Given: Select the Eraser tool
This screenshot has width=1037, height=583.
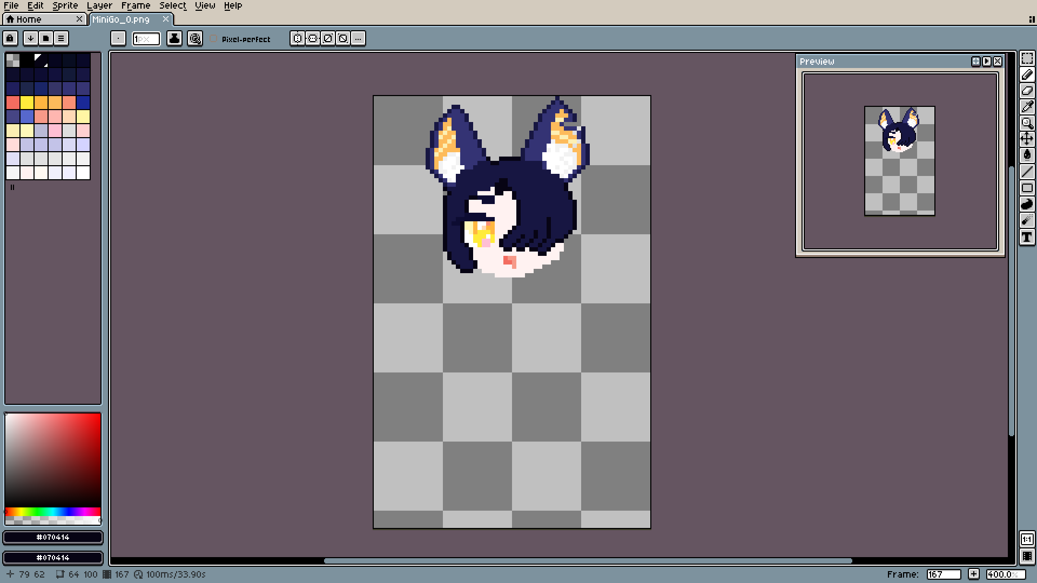Looking at the screenshot, I should pyautogui.click(x=1027, y=91).
